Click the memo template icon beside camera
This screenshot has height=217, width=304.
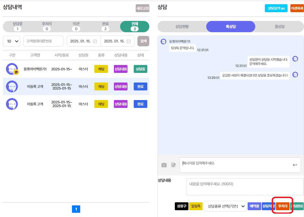point(174,165)
